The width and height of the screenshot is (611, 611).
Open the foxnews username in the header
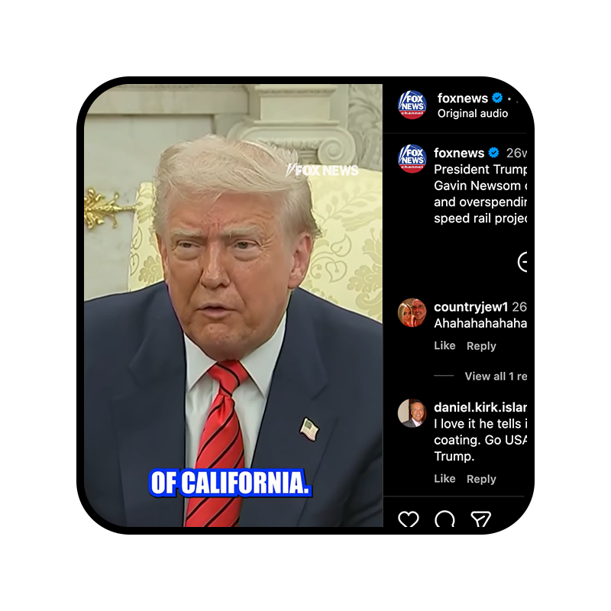pos(463,99)
